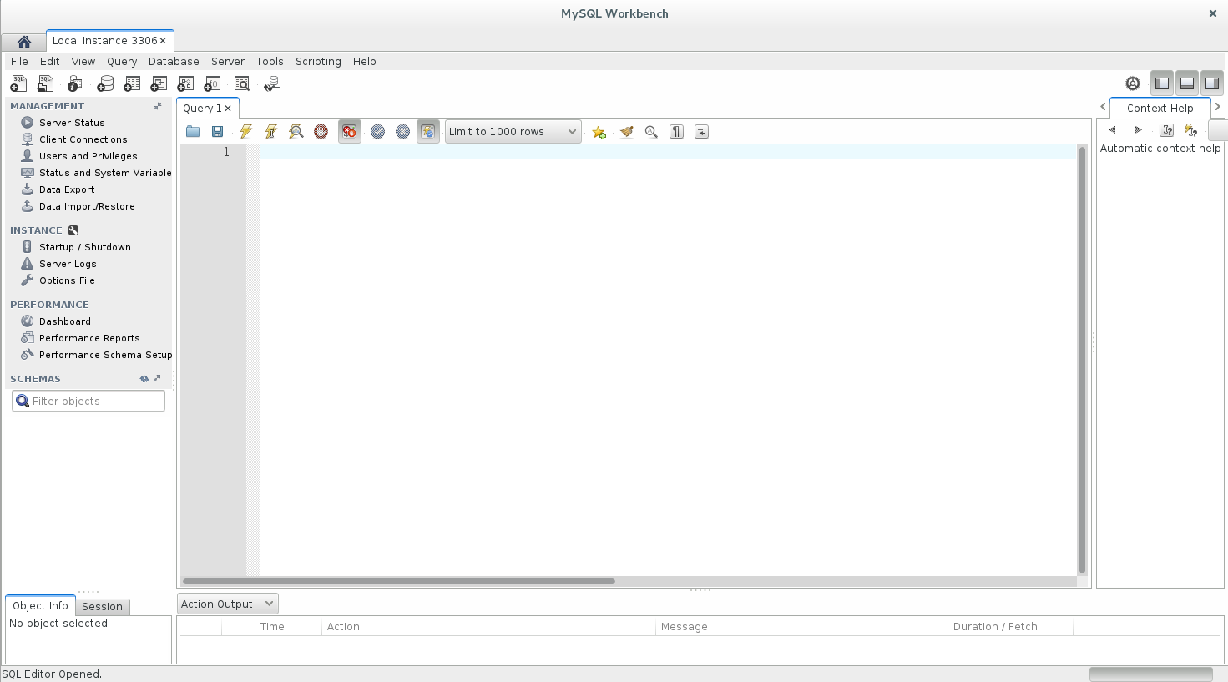Open the performance Dashboard
The height and width of the screenshot is (682, 1228).
click(x=64, y=321)
